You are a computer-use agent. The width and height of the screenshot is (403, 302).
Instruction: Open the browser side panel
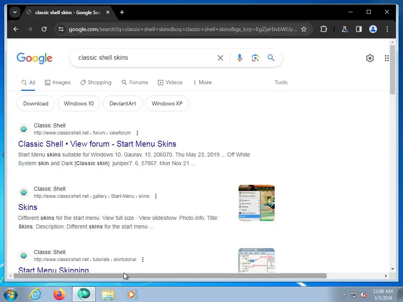point(359,29)
